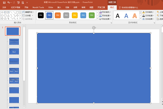Open the 形状填充 dropdown
This screenshot has height=109, width=163.
pos(105,12)
